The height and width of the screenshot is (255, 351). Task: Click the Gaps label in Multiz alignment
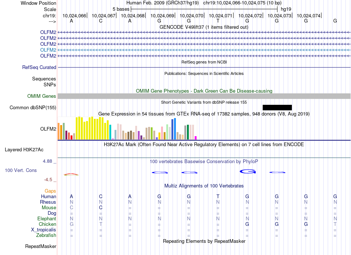(x=50, y=191)
